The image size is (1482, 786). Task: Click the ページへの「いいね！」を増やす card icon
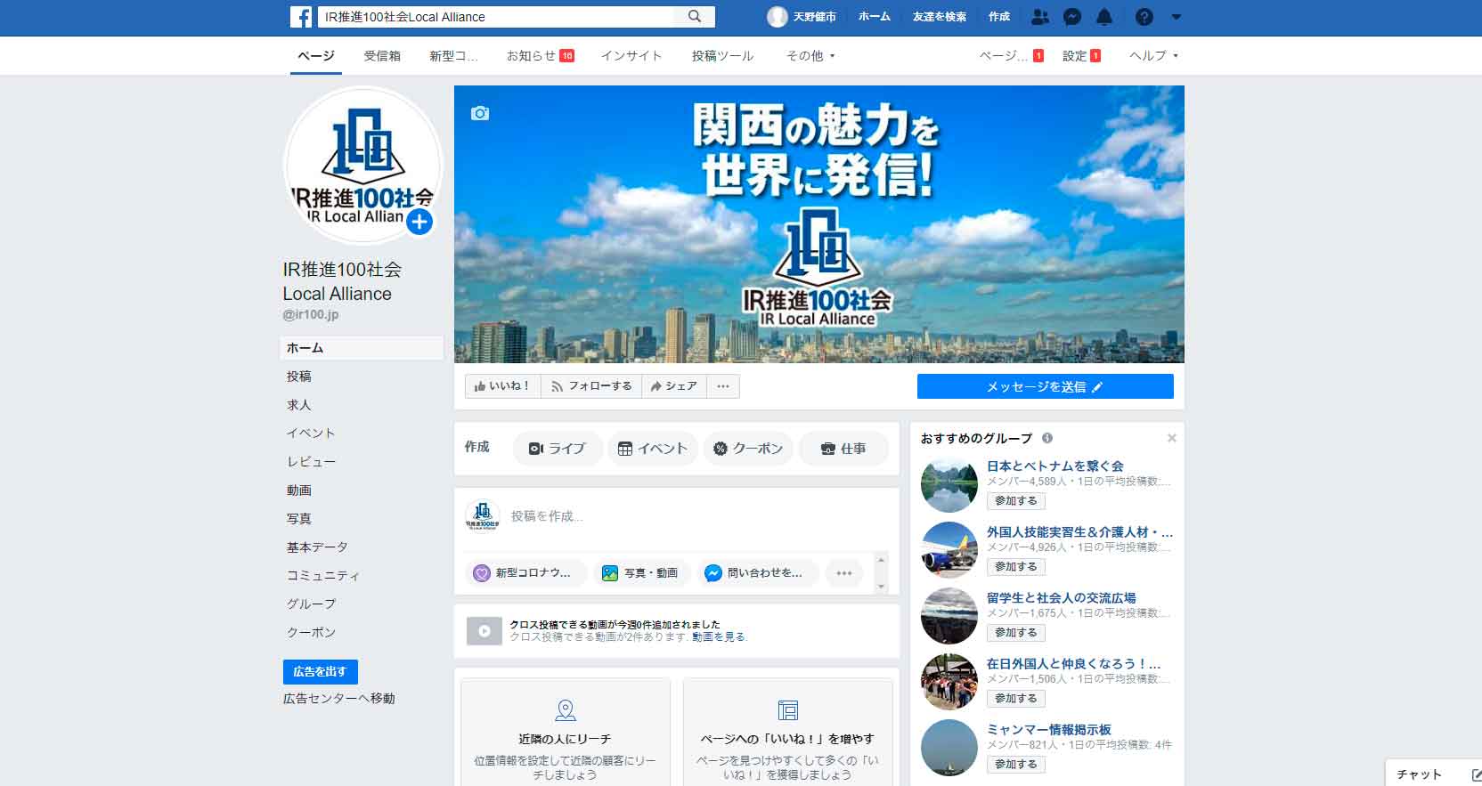(x=788, y=710)
